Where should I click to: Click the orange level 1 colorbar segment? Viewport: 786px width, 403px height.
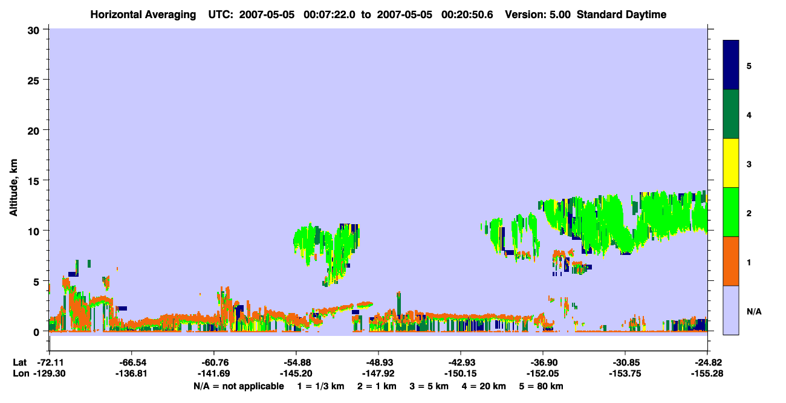[x=731, y=261]
